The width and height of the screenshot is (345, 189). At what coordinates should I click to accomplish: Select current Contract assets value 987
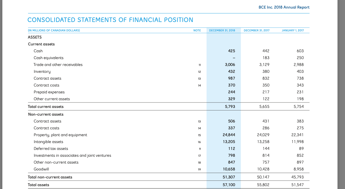pos(232,78)
